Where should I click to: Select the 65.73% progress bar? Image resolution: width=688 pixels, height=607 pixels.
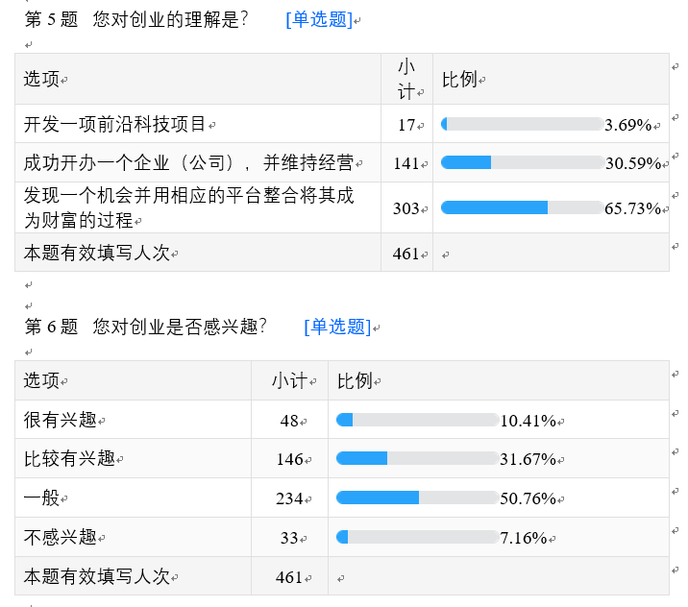pyautogui.click(x=522, y=207)
